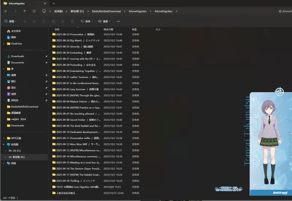Click the Paste clipboard icon
This screenshot has width=292, height=201.
(x=44, y=22)
